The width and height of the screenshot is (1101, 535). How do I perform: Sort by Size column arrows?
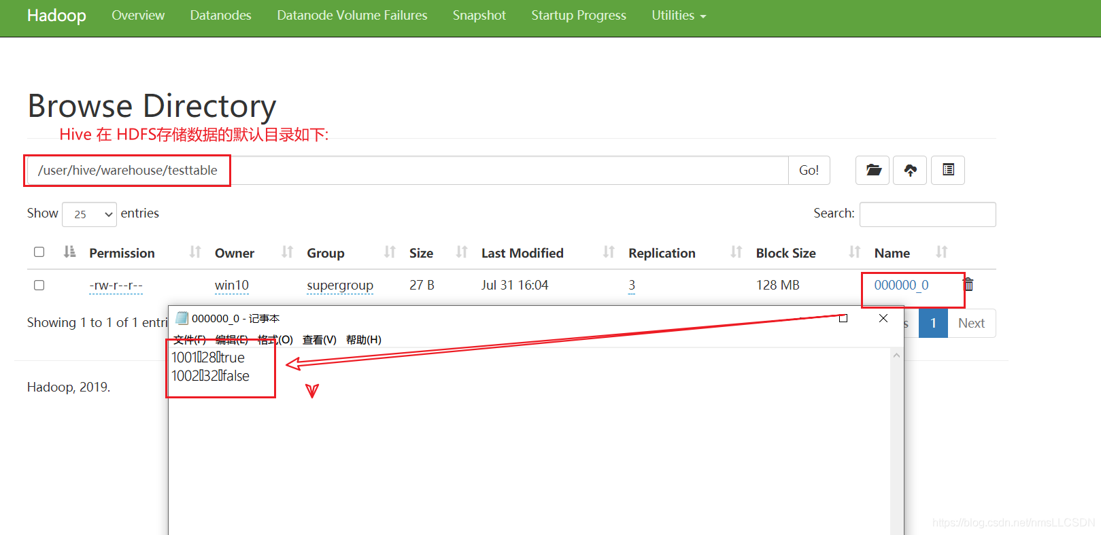coord(462,252)
